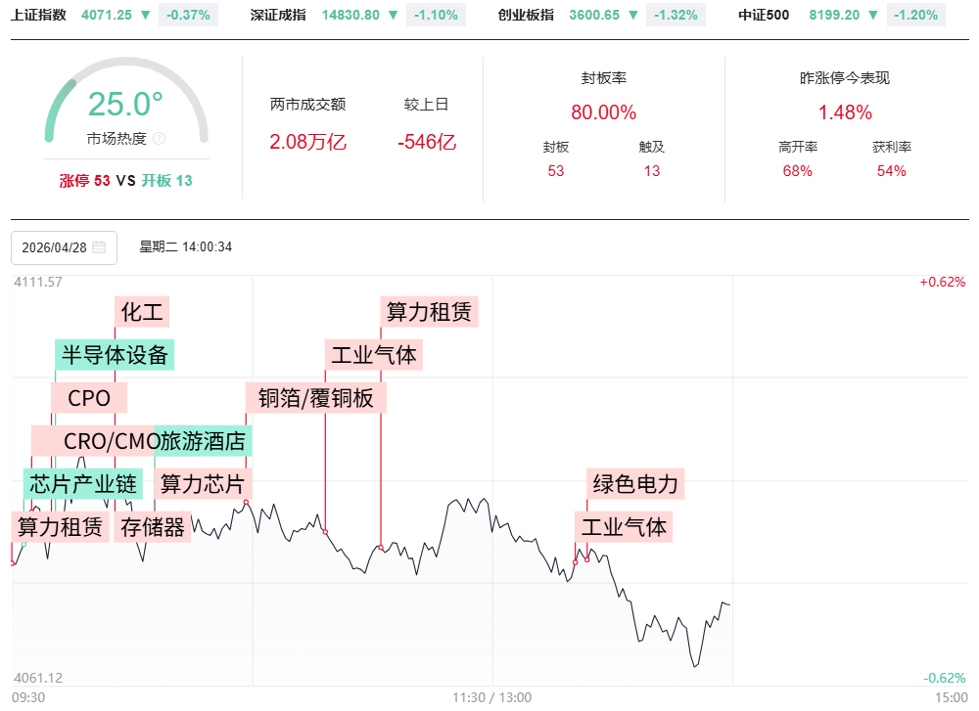Click the down arrow beside 中证500 8199.20
Image resolution: width=979 pixels, height=711 pixels.
pyautogui.click(x=872, y=15)
